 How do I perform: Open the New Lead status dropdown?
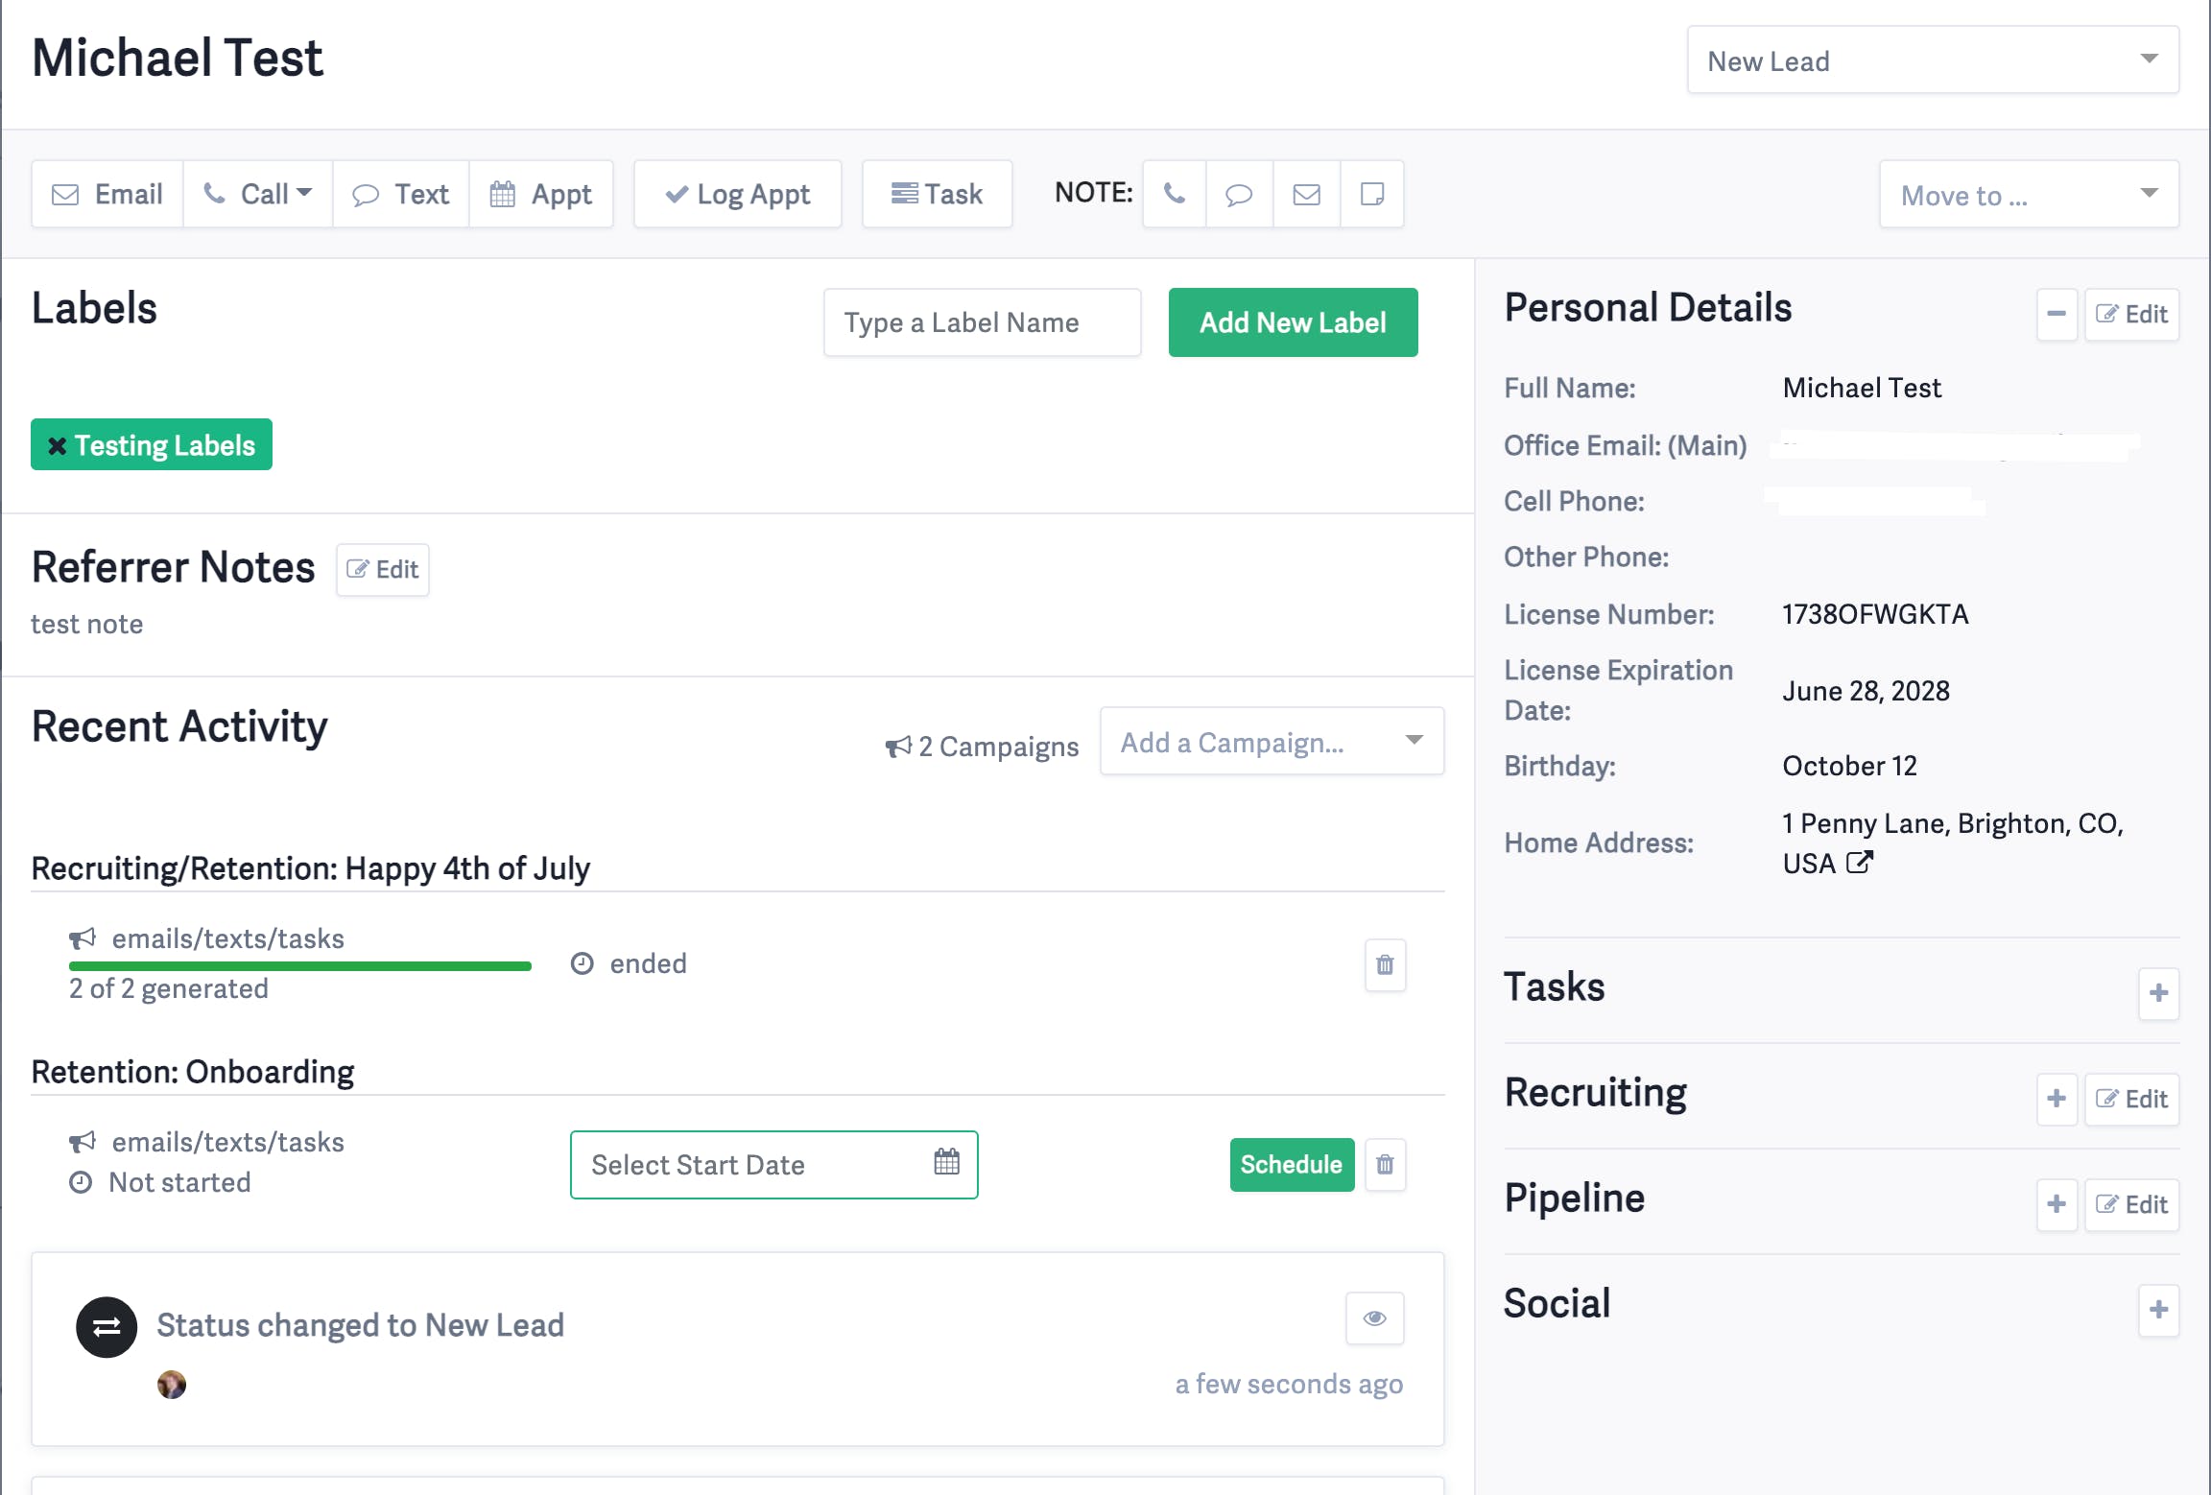(1933, 60)
